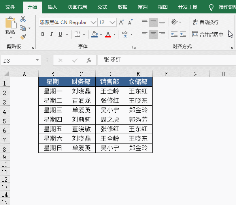This screenshot has height=205, width=236.
Task: Switch to 开发工具 tab
Action: (x=188, y=7)
